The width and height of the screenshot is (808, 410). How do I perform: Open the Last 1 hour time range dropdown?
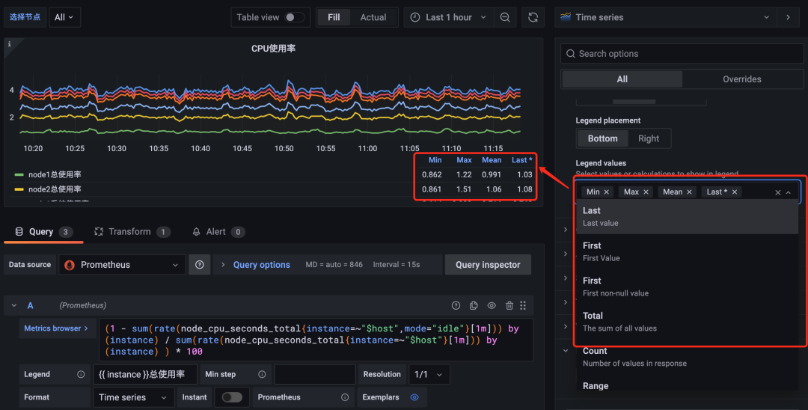click(449, 17)
